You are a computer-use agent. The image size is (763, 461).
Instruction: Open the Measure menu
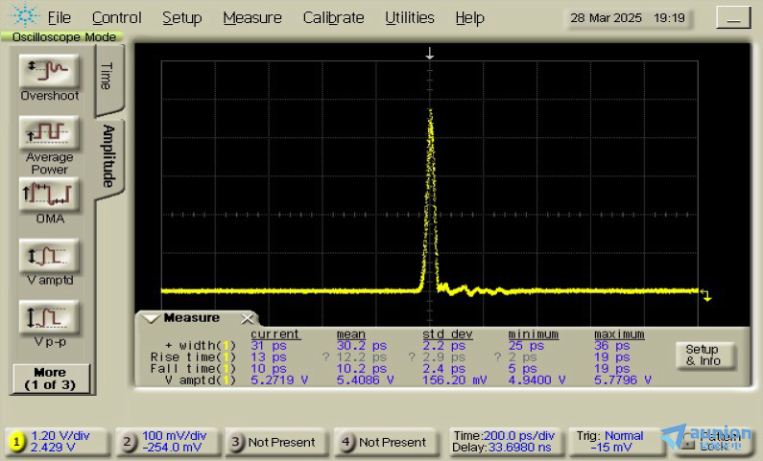251,17
